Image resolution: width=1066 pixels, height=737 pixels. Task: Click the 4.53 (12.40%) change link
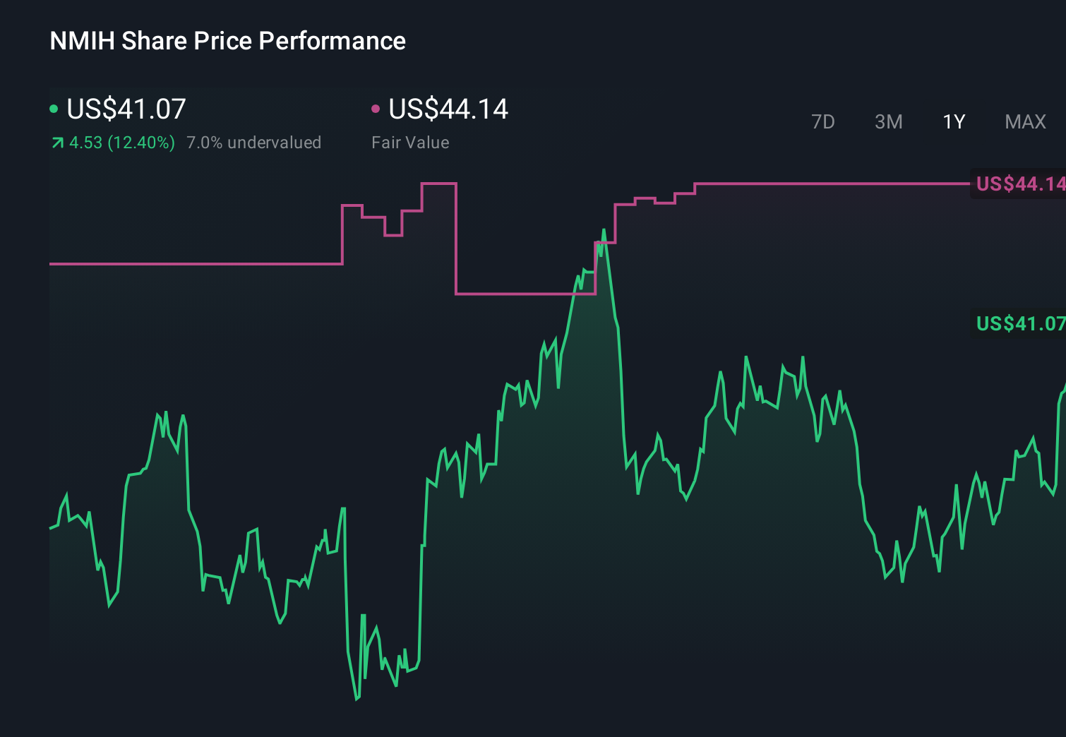[x=121, y=142]
